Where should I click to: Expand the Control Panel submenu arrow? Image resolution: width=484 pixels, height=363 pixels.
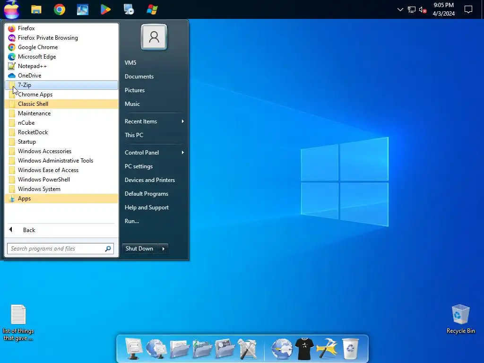click(183, 153)
